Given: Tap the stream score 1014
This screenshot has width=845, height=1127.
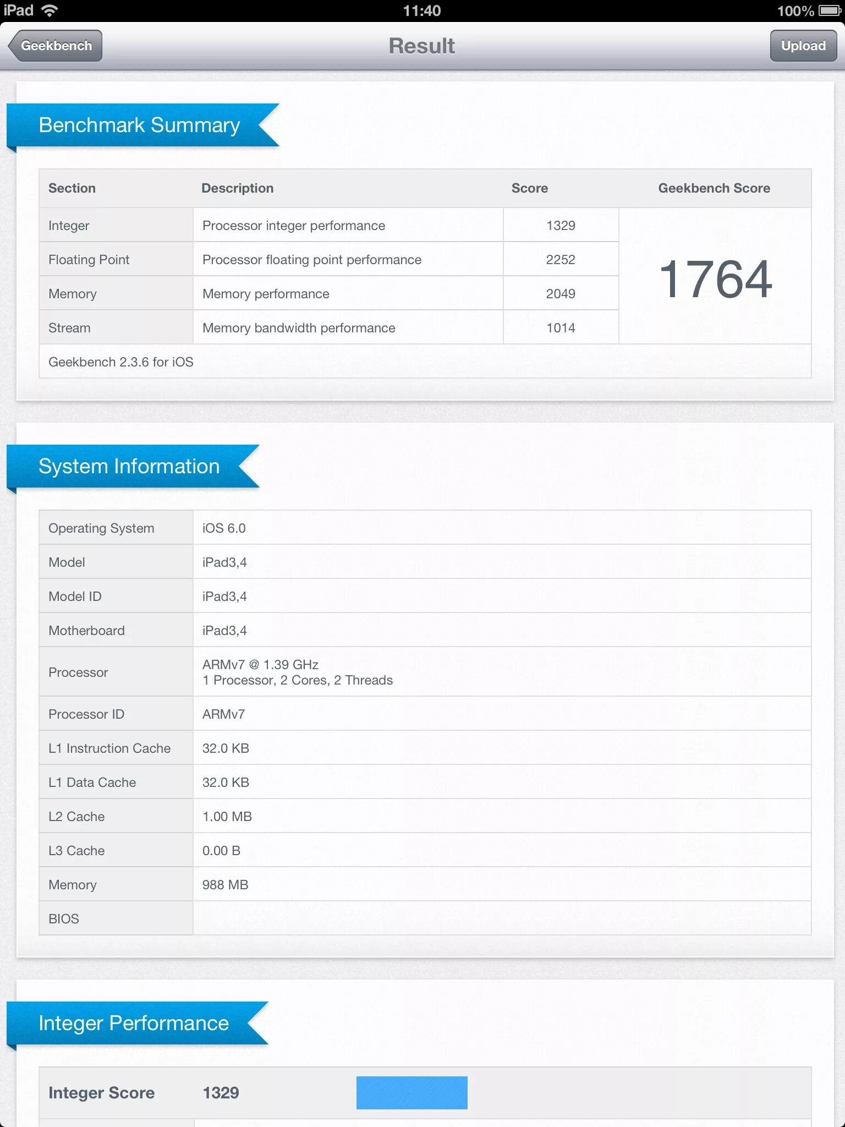Looking at the screenshot, I should (x=561, y=327).
